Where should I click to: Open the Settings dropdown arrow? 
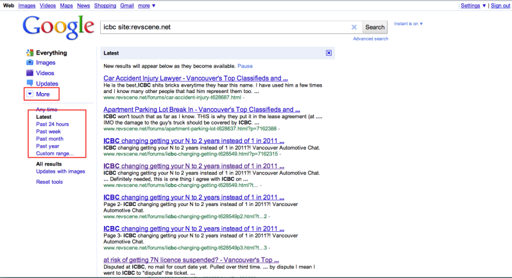click(x=484, y=6)
